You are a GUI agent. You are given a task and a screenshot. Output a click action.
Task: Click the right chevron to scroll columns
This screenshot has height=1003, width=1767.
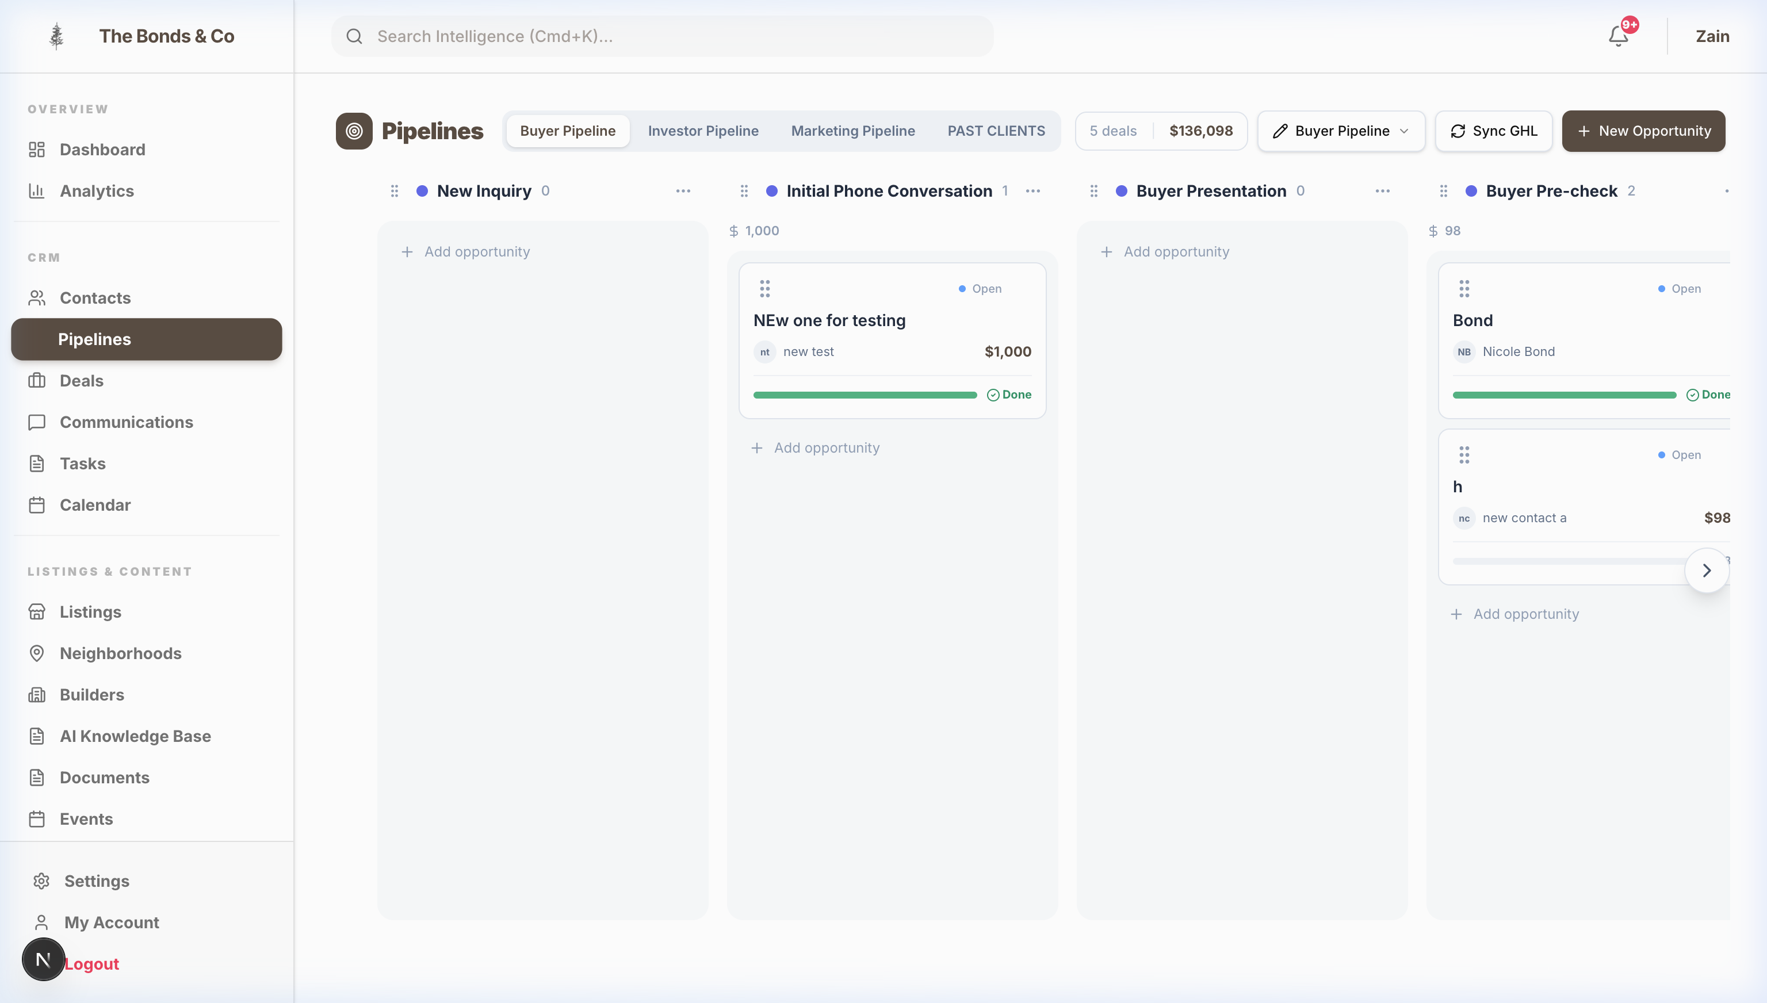tap(1707, 570)
